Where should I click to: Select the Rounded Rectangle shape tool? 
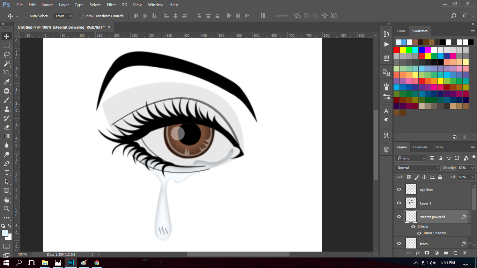pos(7,191)
